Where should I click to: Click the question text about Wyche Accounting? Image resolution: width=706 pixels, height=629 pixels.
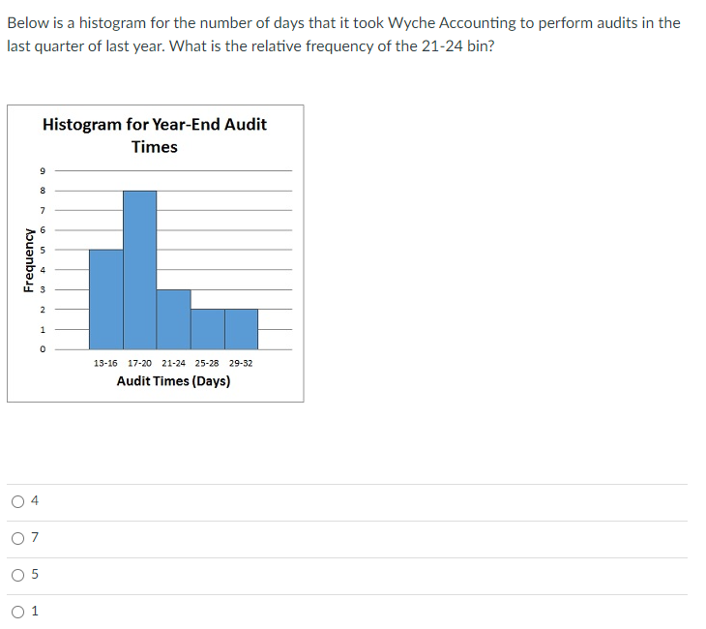point(343,34)
